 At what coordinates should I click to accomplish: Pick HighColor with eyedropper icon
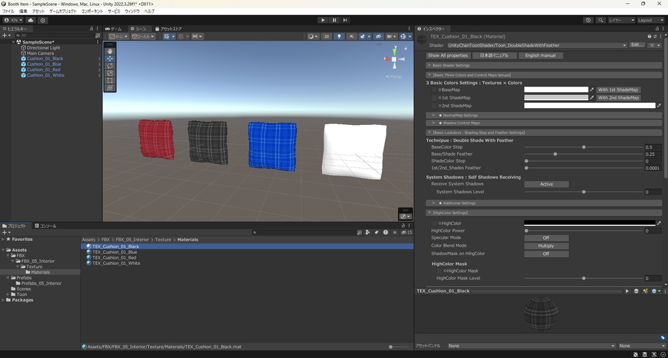click(x=659, y=223)
